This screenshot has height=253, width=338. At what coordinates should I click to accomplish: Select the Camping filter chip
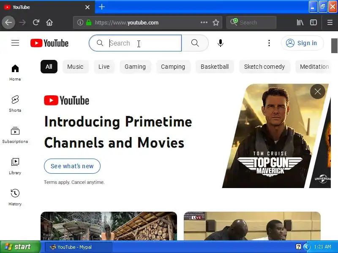[173, 67]
